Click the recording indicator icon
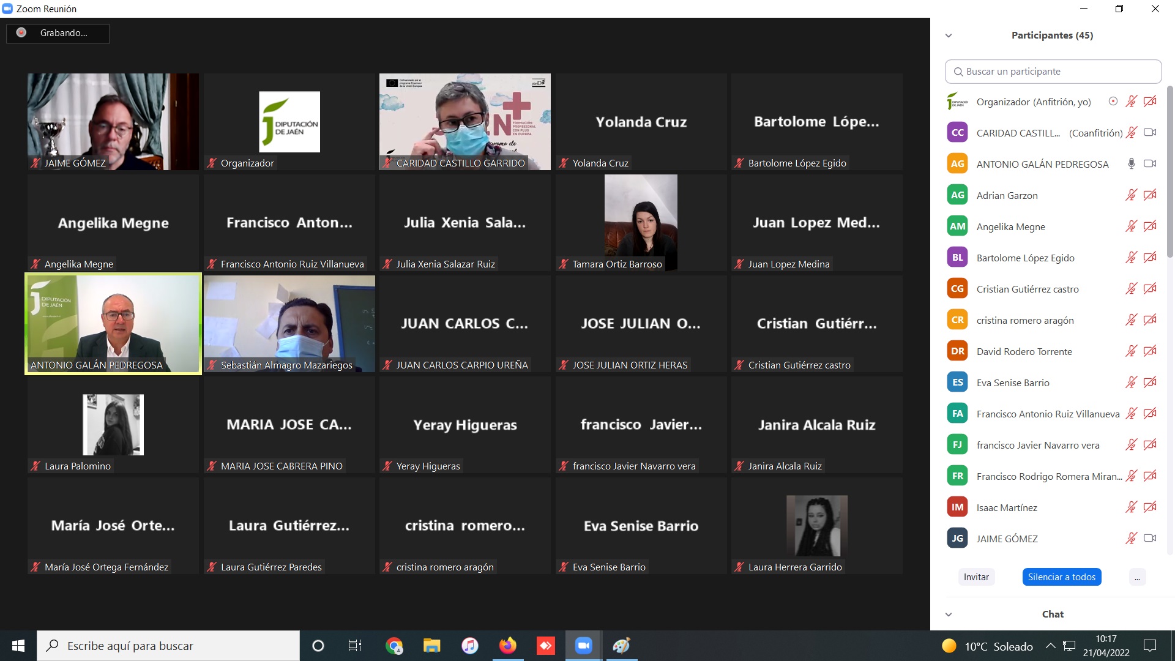The image size is (1175, 661). click(x=21, y=33)
